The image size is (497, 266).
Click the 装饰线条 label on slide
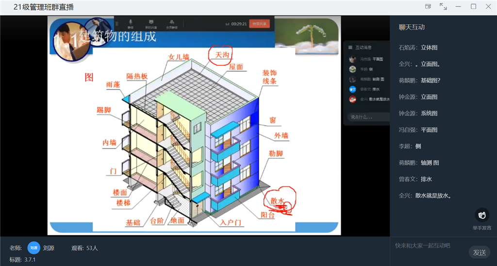pyautogui.click(x=269, y=77)
